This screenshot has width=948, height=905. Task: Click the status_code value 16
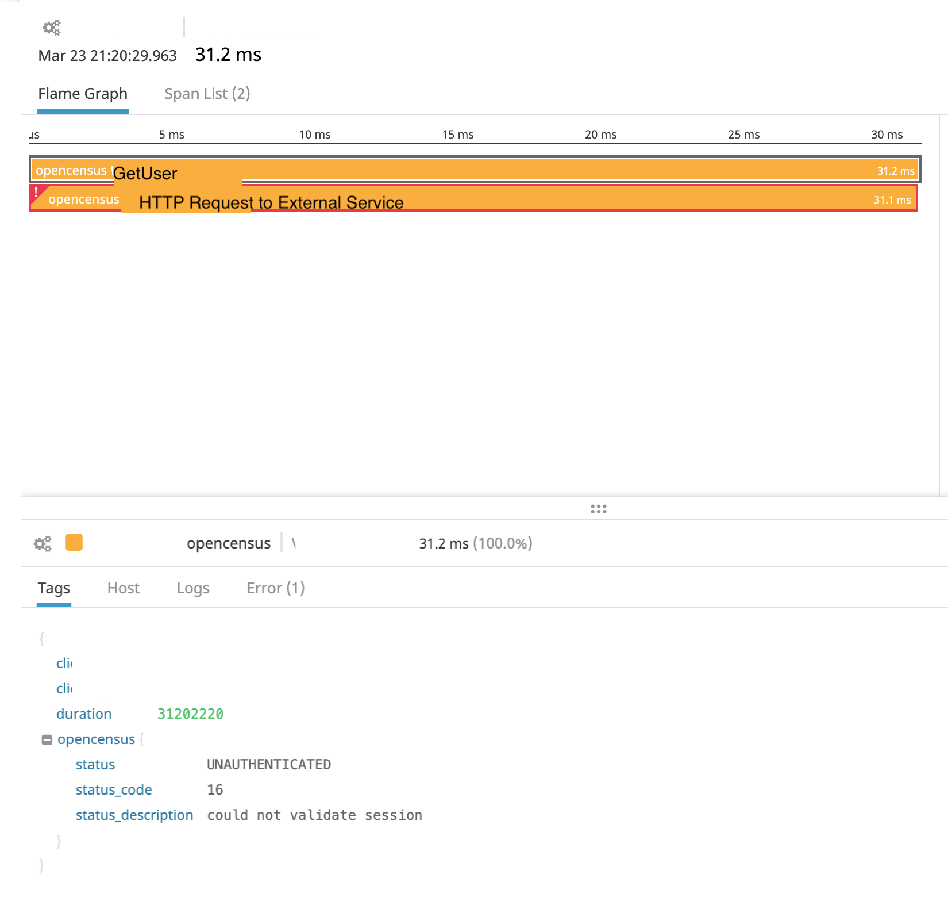[x=215, y=789]
